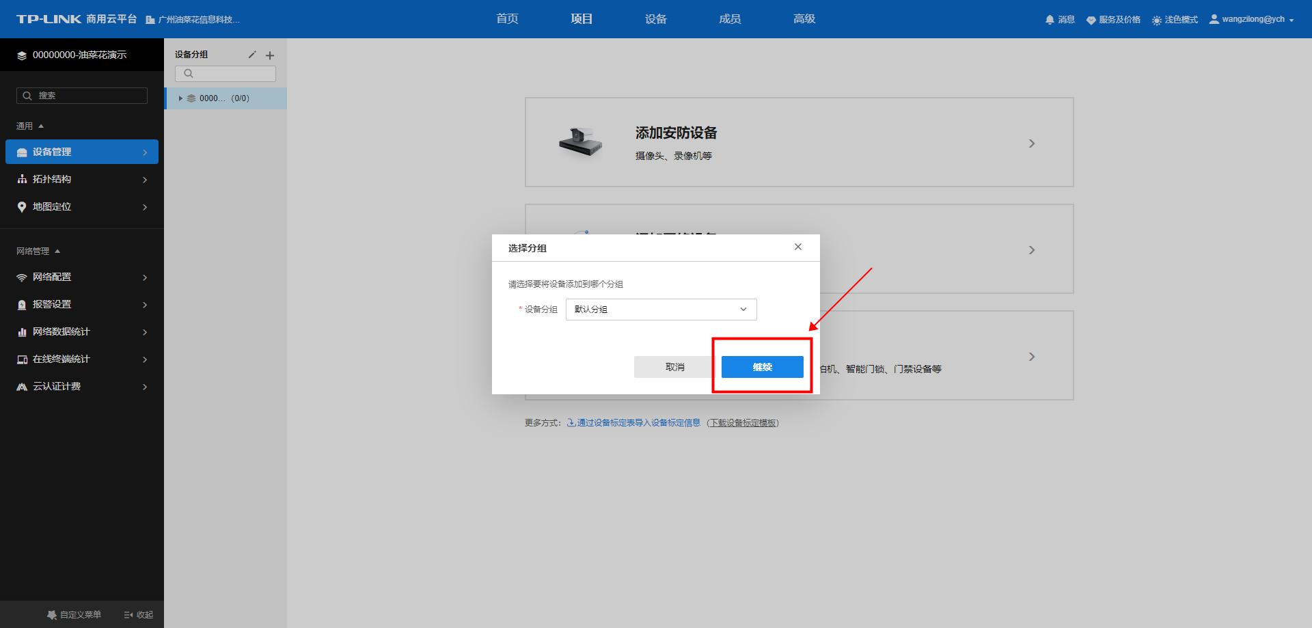Open the 项目 top menu
Screen dimensions: 1312x628
[582, 19]
